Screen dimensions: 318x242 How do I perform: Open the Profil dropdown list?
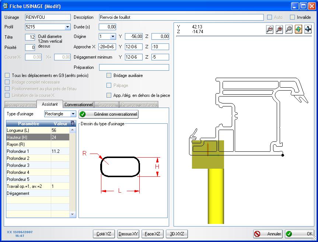tap(67, 27)
